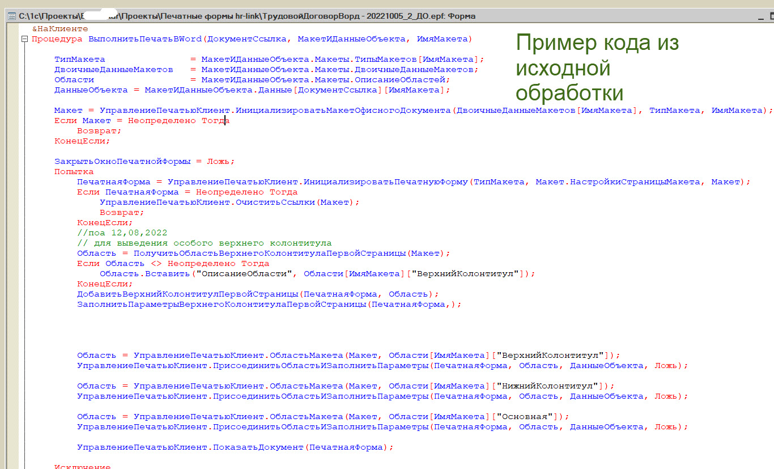Click ЗакрытьОкноПечатнойФормы variable
The width and height of the screenshot is (774, 469).
tap(122, 162)
